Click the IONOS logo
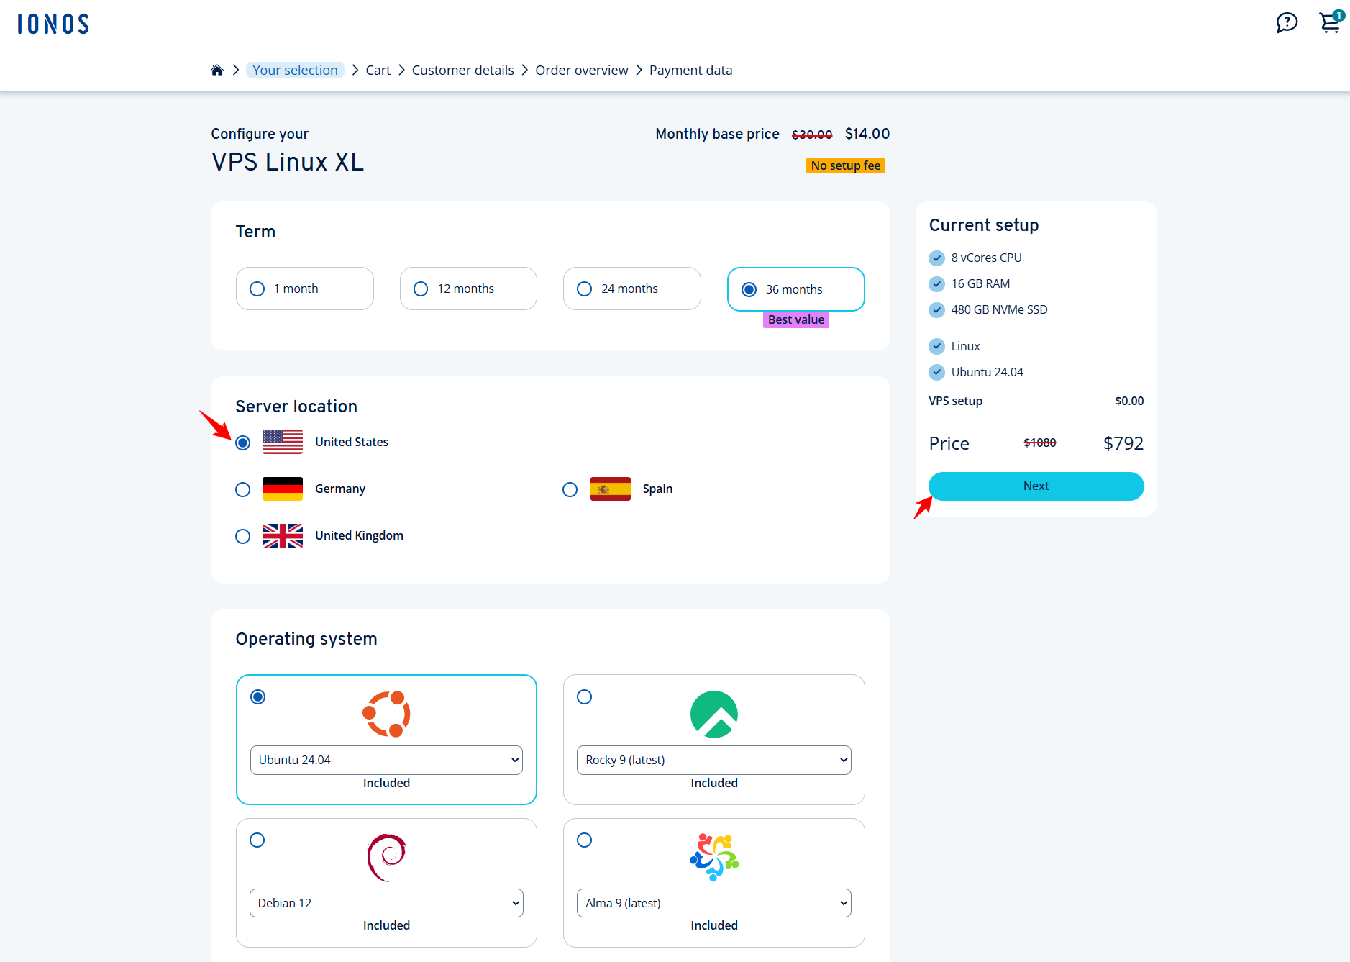Image resolution: width=1350 pixels, height=962 pixels. click(x=53, y=24)
